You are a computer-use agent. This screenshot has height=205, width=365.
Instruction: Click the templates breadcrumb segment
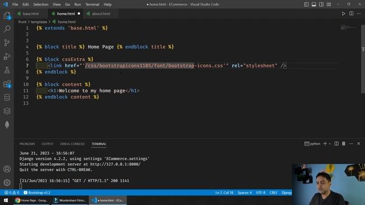(x=39, y=22)
